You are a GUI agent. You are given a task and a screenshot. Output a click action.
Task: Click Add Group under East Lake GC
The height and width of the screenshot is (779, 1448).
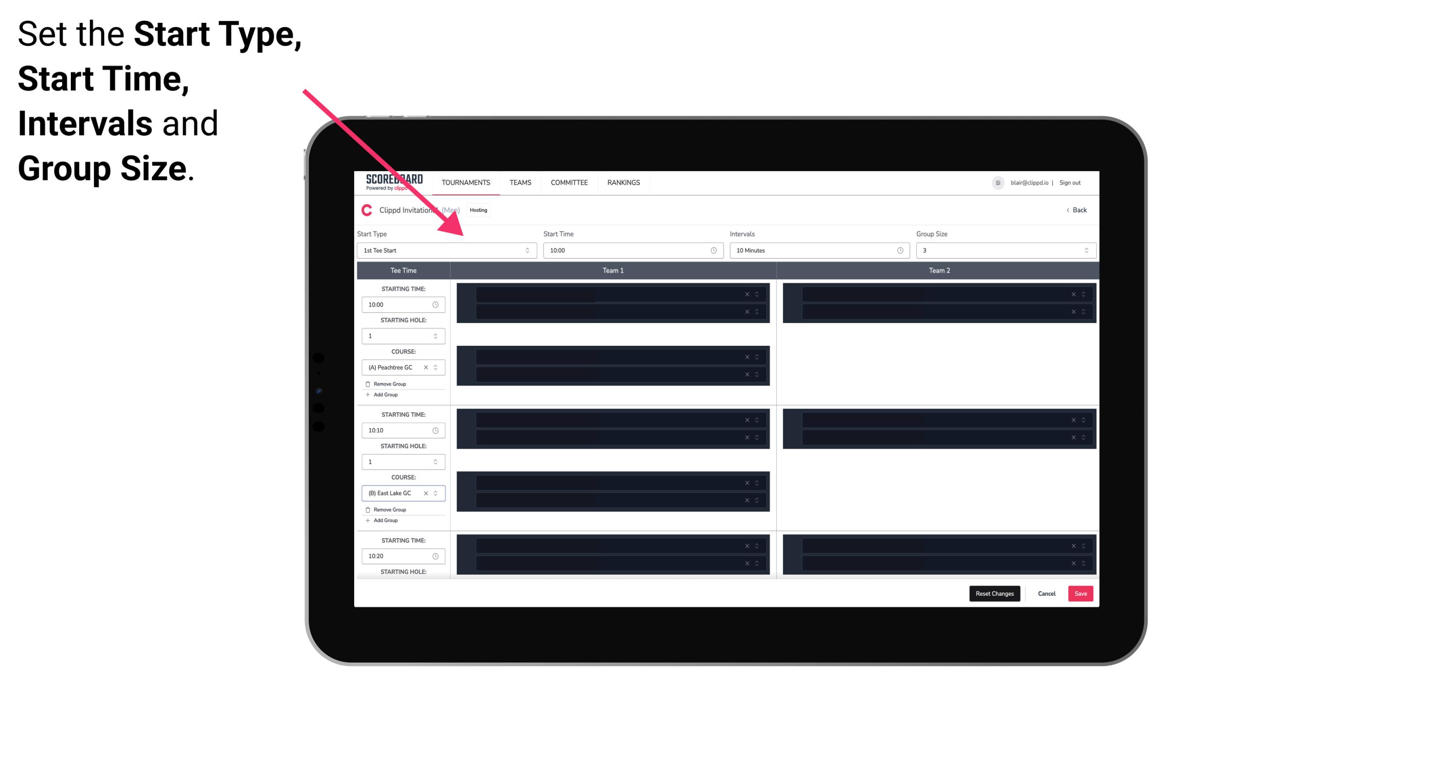click(384, 519)
